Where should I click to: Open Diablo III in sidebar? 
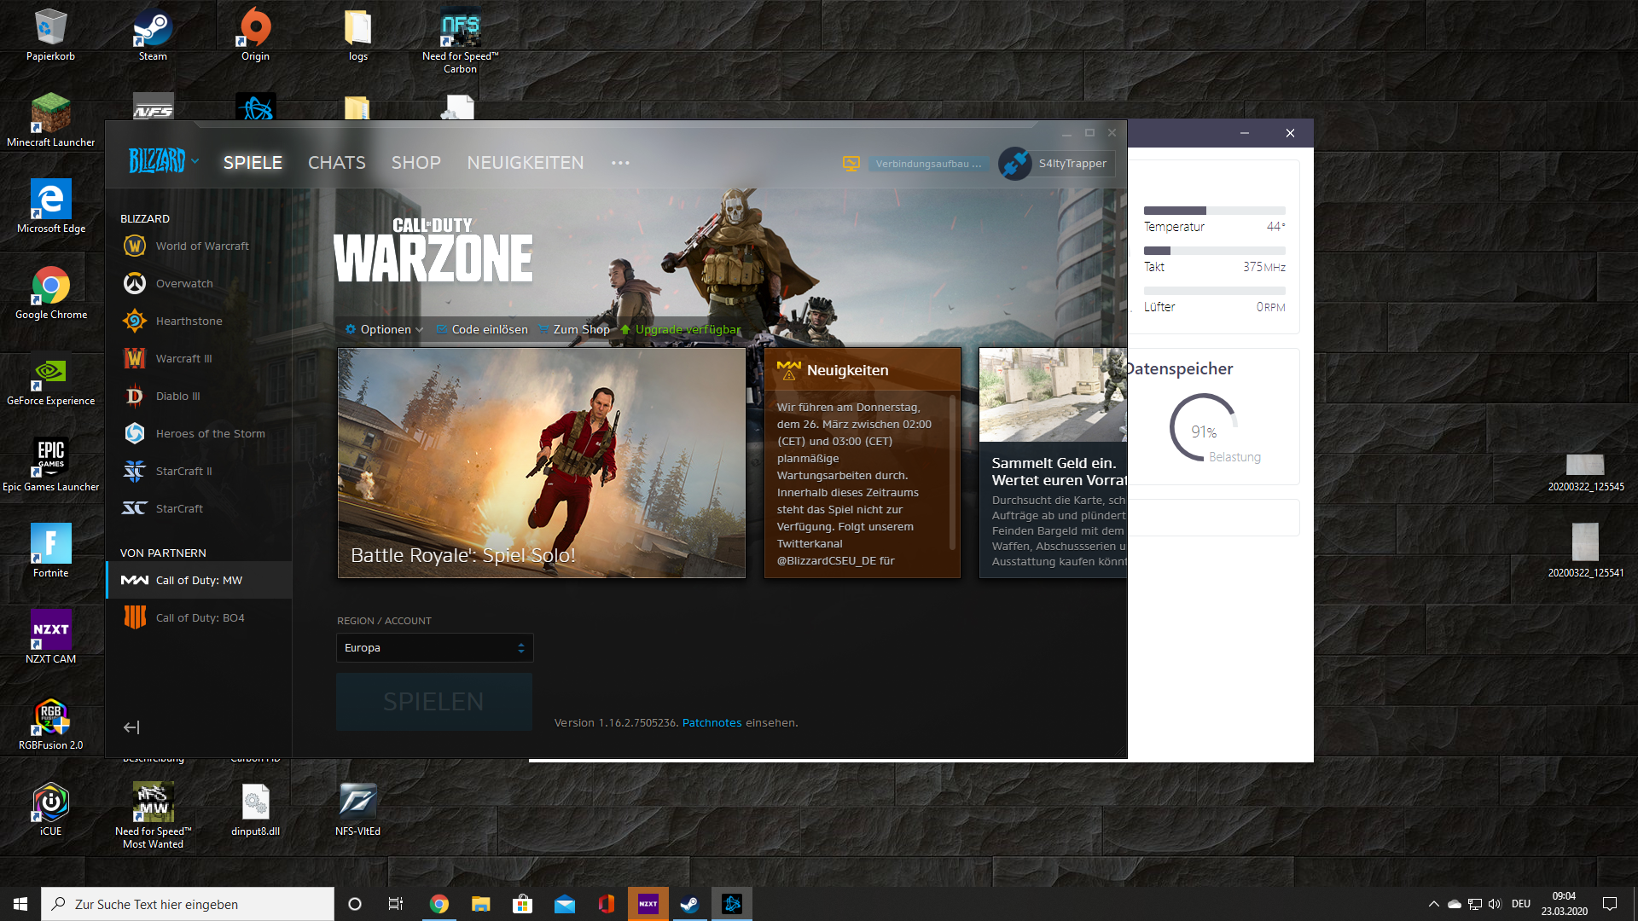pyautogui.click(x=177, y=396)
